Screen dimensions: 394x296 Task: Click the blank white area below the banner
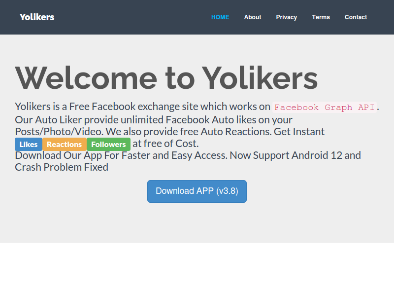197,269
